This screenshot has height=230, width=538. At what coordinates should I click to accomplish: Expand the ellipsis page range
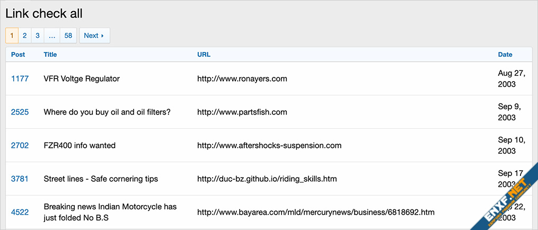(x=52, y=36)
